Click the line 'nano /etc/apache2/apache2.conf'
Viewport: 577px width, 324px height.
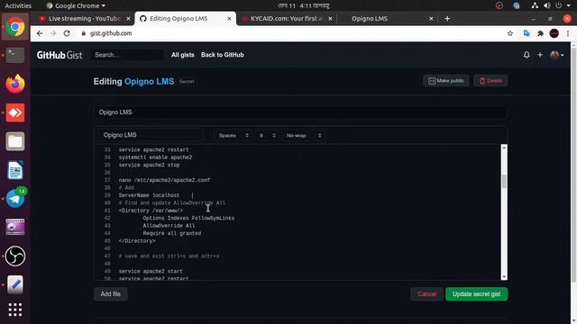pyautogui.click(x=164, y=180)
